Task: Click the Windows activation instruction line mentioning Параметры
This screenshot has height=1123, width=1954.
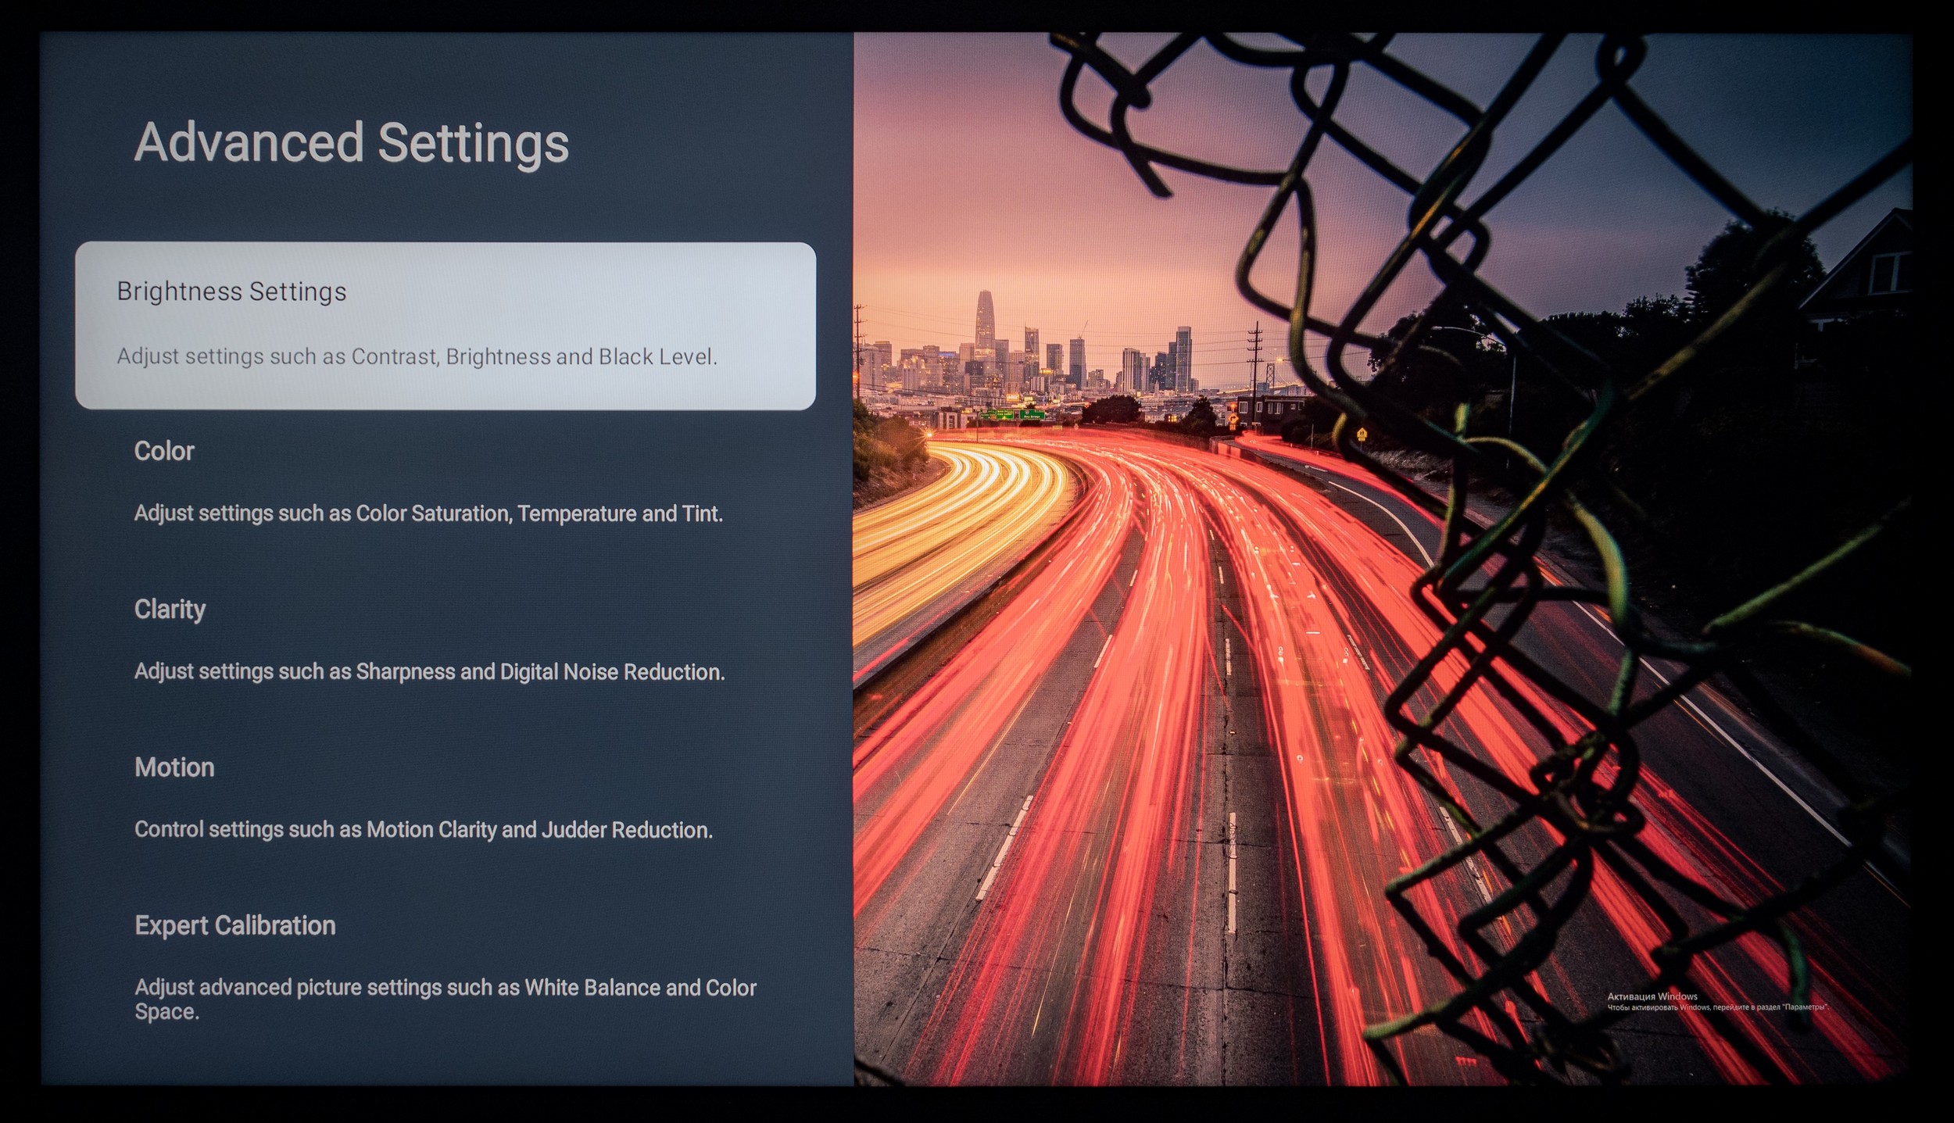Action: point(1717,1007)
